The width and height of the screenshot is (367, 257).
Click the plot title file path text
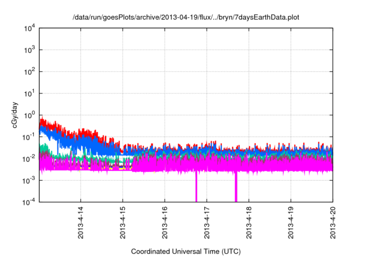point(186,17)
